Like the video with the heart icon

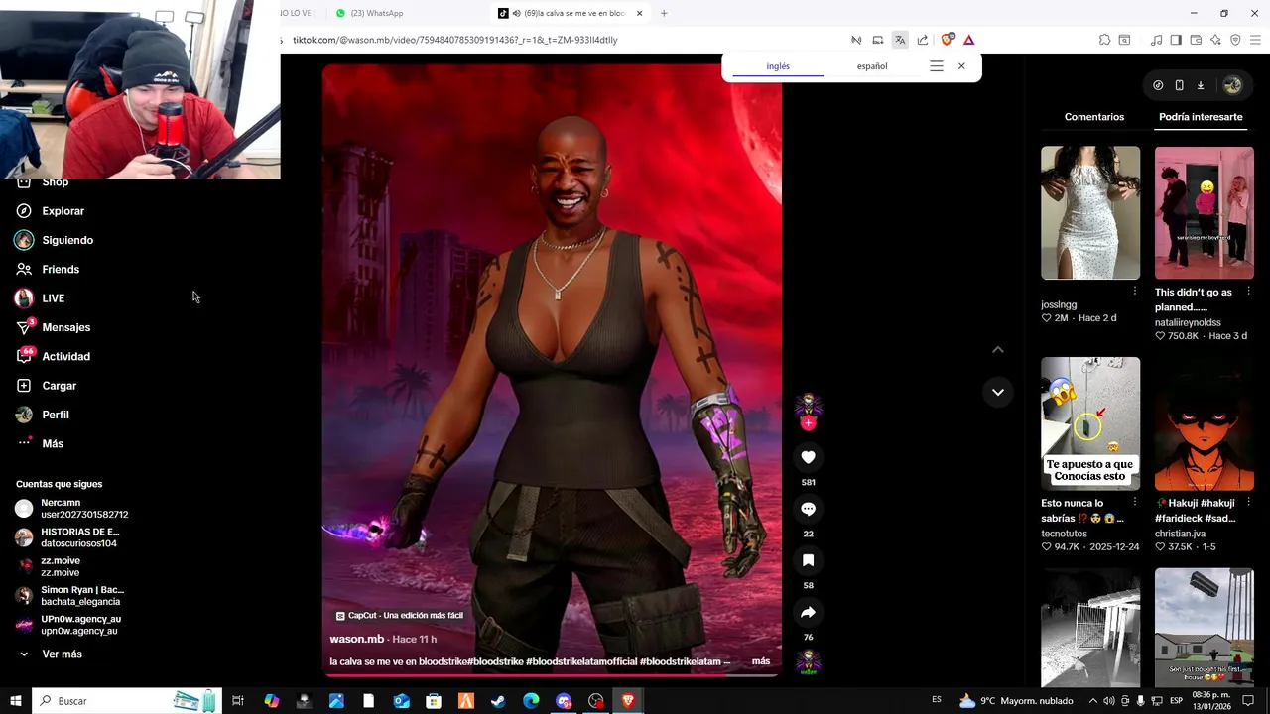(x=808, y=457)
